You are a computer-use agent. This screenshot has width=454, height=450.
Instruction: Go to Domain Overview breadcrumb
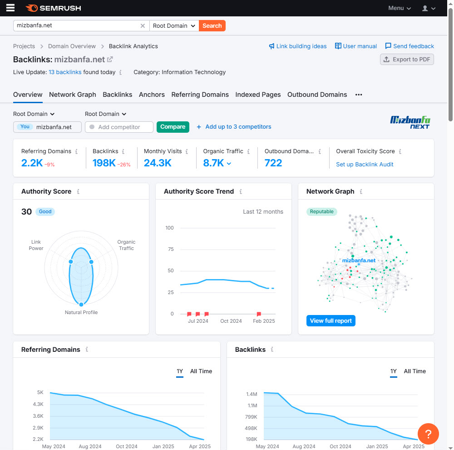(72, 46)
